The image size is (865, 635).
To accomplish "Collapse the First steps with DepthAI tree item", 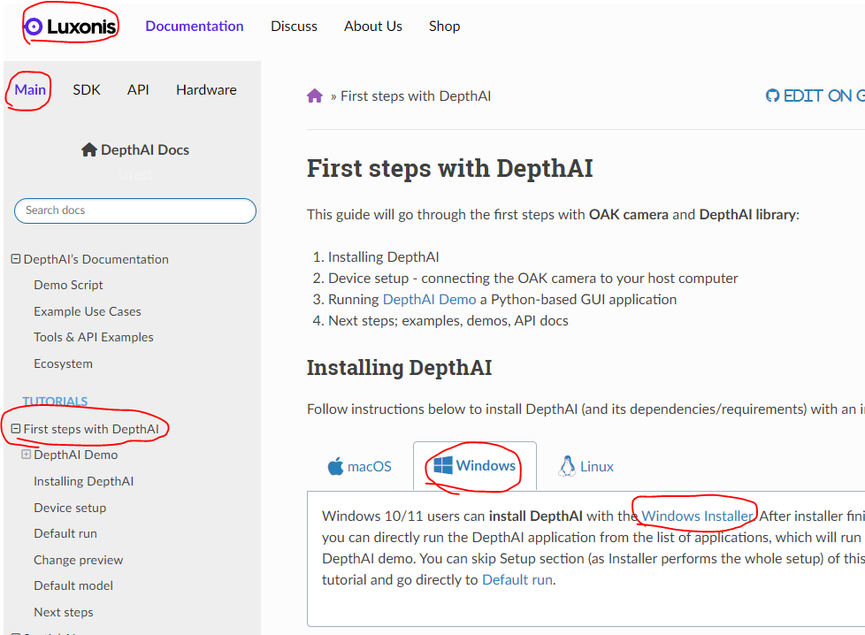I will pyautogui.click(x=16, y=429).
